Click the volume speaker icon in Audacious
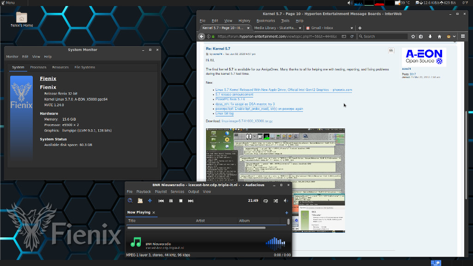 [285, 201]
